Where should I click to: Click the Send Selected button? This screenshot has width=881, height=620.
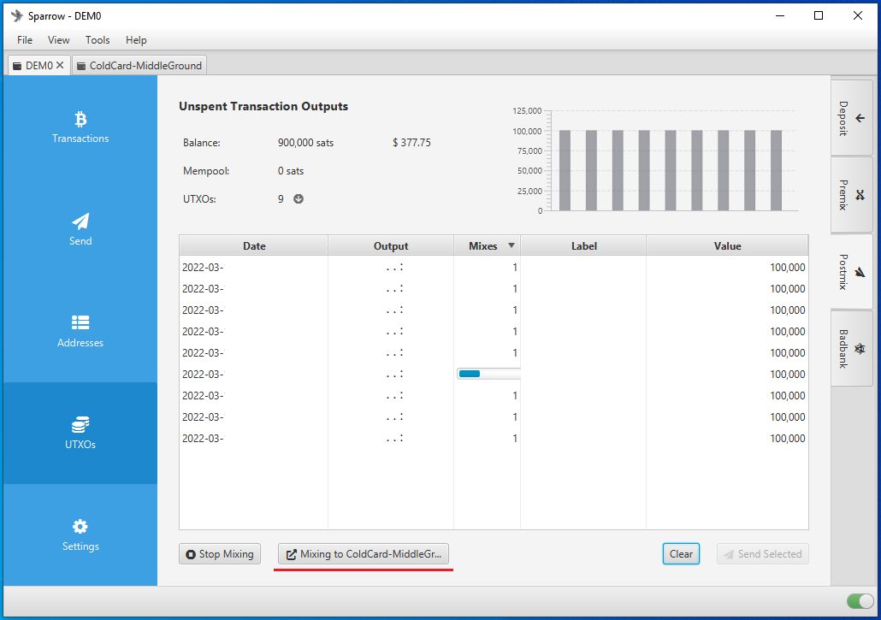(762, 554)
